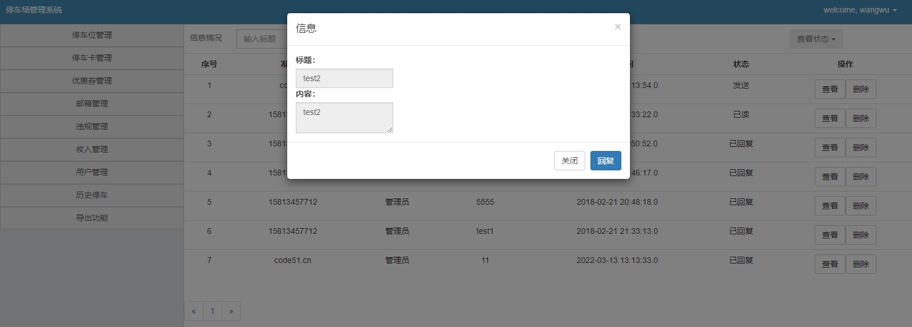This screenshot has height=327, width=912.
Task: Click the 标题 field containing test2
Action: (x=344, y=78)
